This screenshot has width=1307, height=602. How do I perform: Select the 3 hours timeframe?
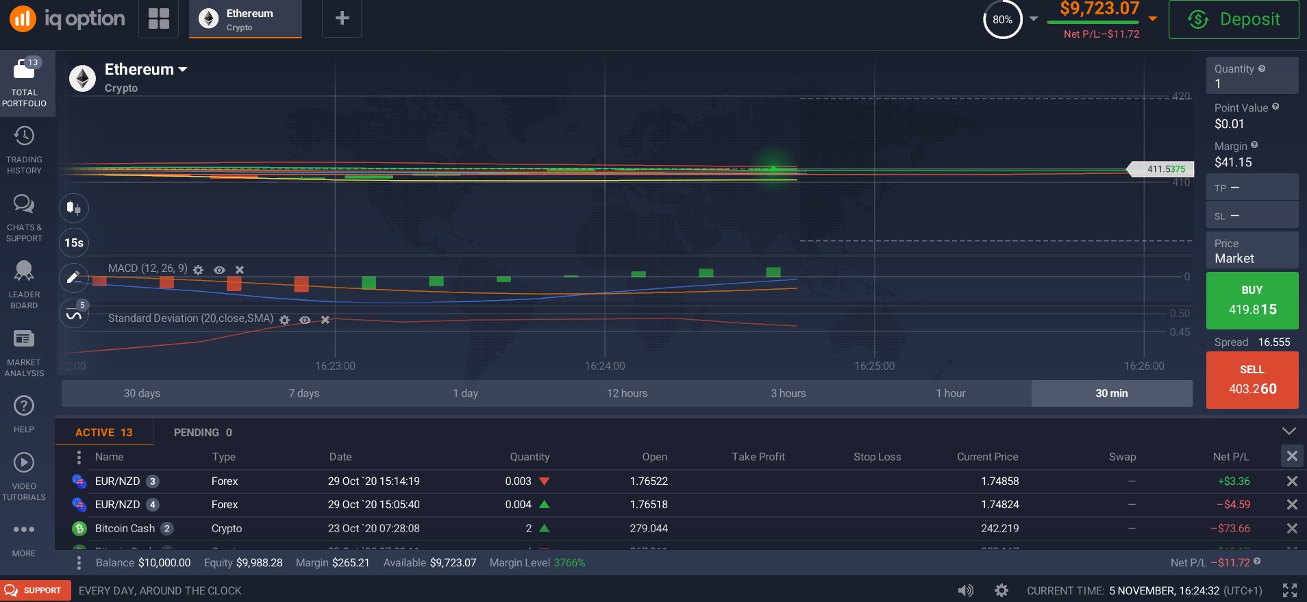(x=788, y=393)
